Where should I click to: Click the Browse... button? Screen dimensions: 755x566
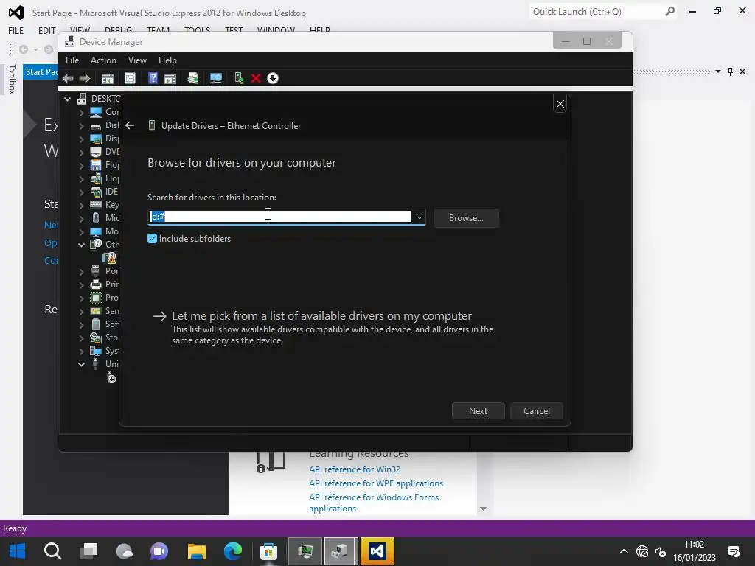[466, 218]
